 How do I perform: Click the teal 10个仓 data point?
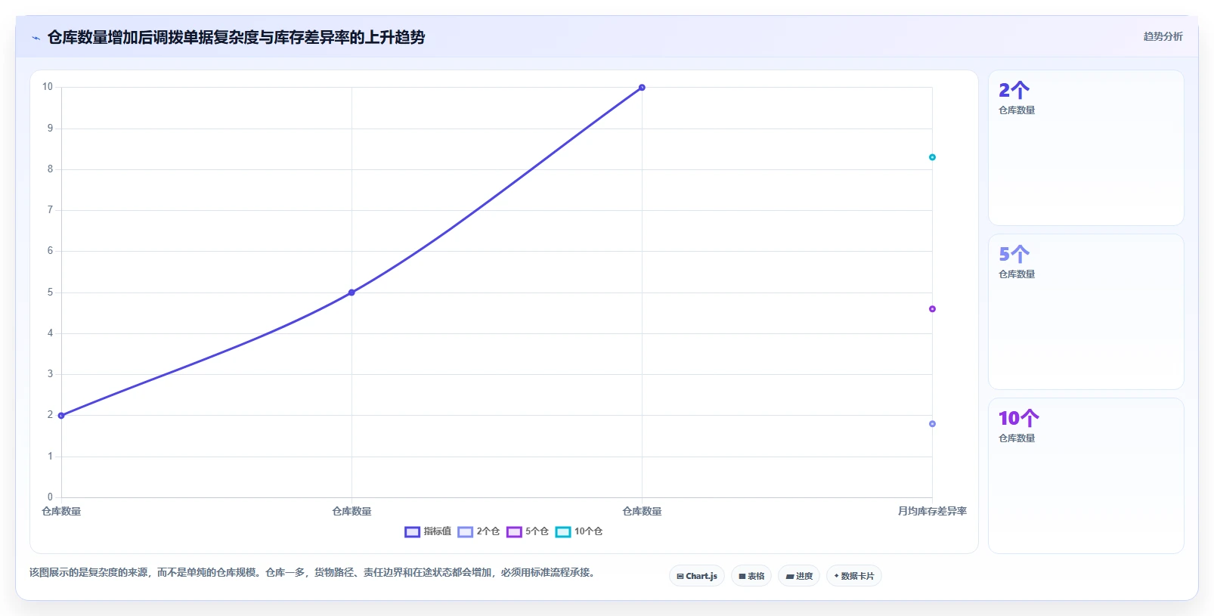[932, 157]
